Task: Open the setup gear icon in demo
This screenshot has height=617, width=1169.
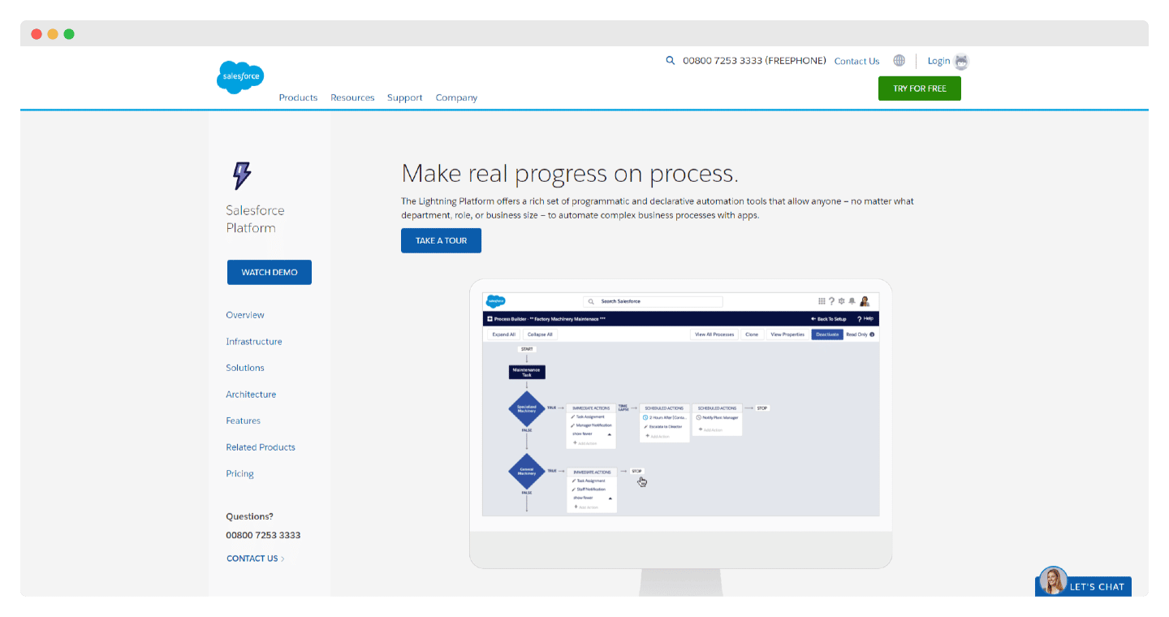Action: point(841,301)
